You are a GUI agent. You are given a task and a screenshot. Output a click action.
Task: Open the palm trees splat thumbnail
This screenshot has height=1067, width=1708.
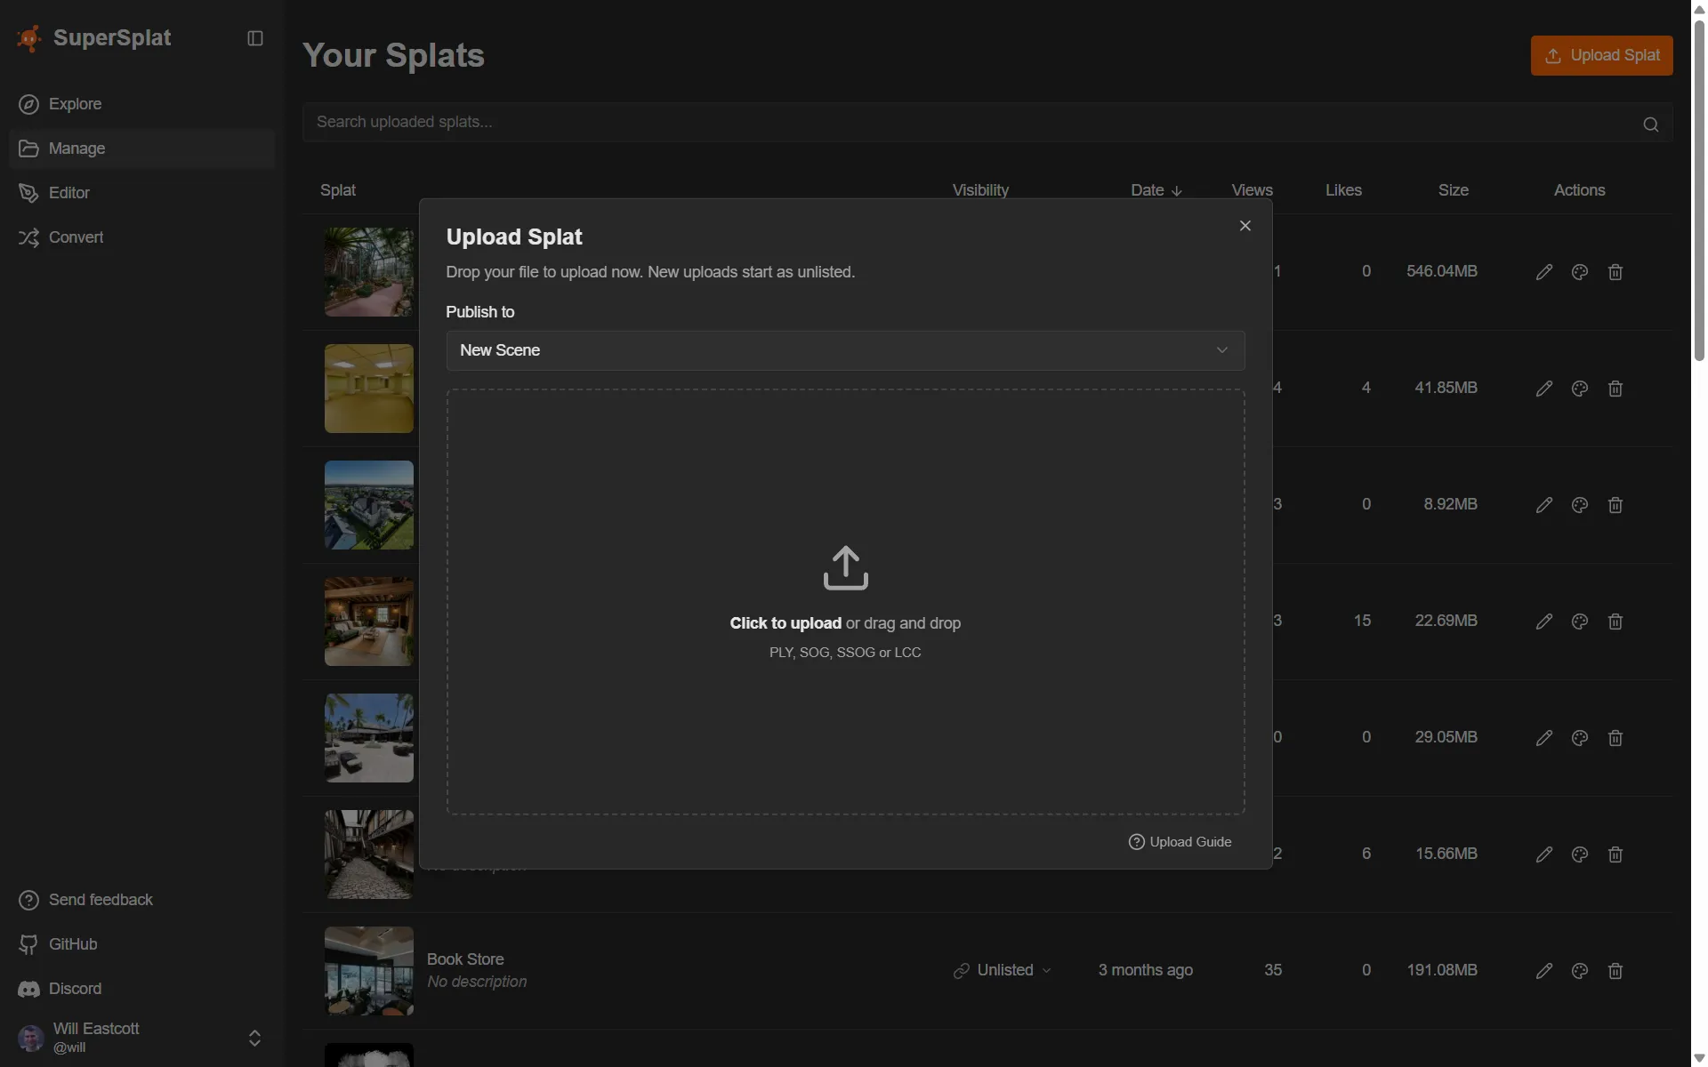pyautogui.click(x=369, y=738)
